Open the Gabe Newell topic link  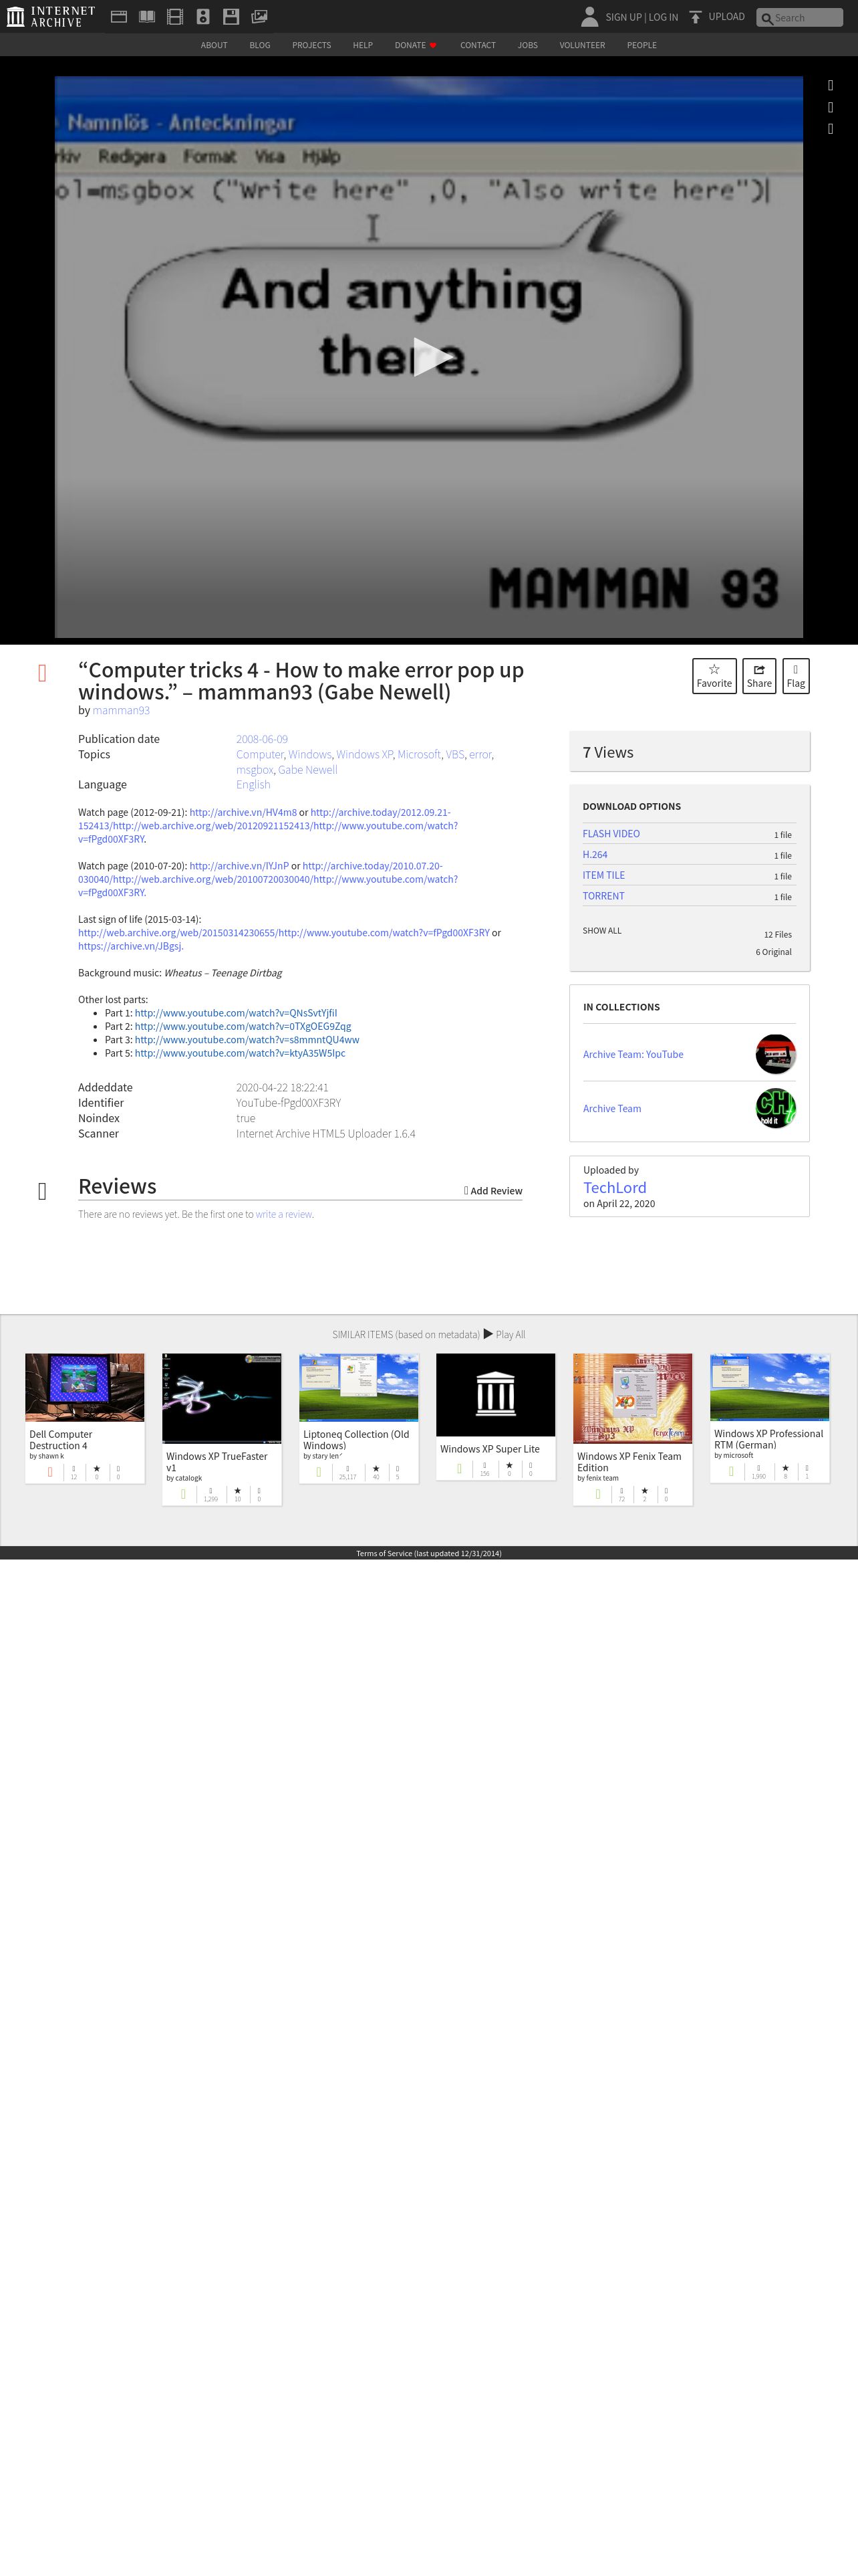click(307, 770)
